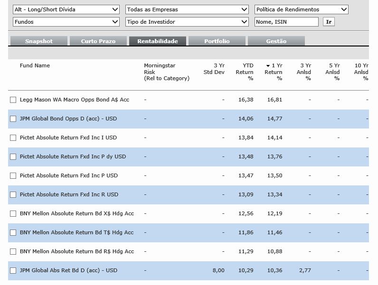The image size is (378, 285).
Task: Click the Ir search button
Action: pos(329,22)
